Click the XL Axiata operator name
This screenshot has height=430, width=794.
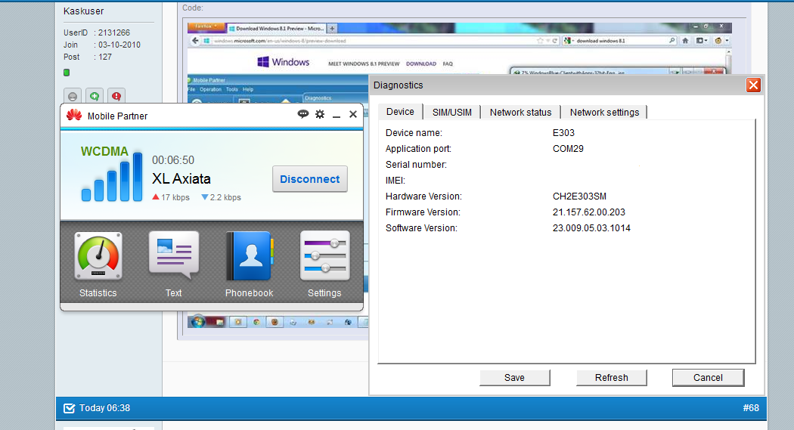[x=181, y=178]
